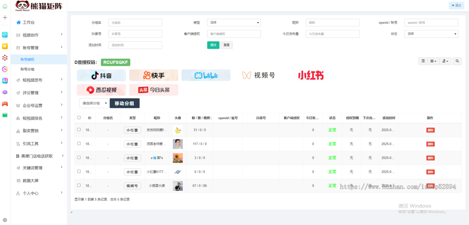This screenshot has height=225, width=469.
Task: Check the box for the 小红薯6177 row
Action: point(79,172)
